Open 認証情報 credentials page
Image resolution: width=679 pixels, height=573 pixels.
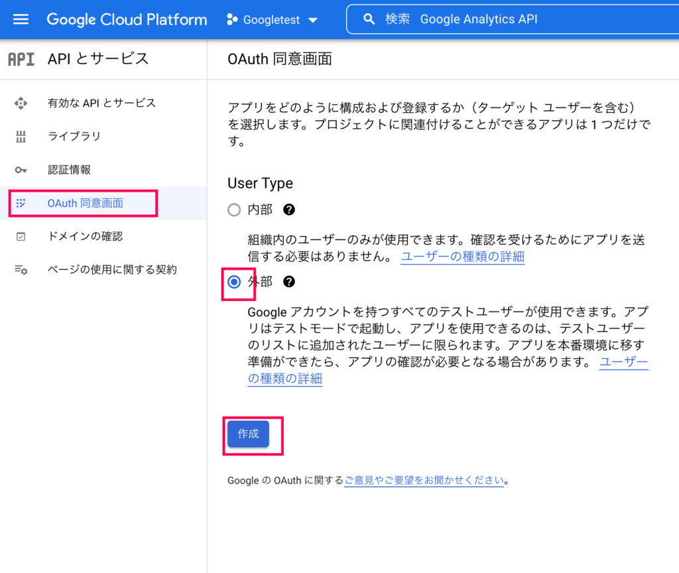(69, 170)
